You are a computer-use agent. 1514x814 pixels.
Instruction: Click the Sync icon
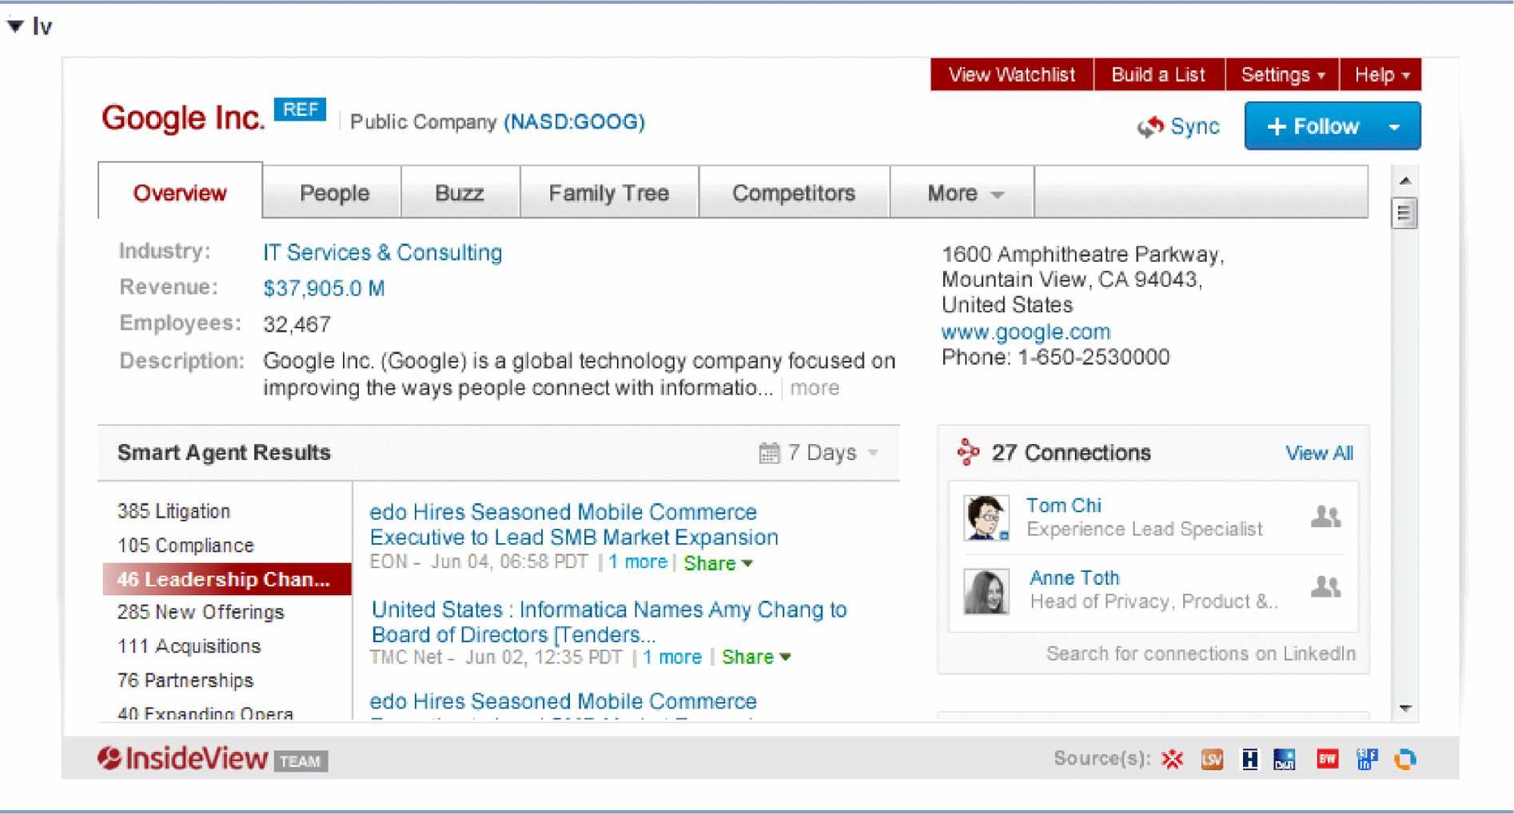point(1150,126)
